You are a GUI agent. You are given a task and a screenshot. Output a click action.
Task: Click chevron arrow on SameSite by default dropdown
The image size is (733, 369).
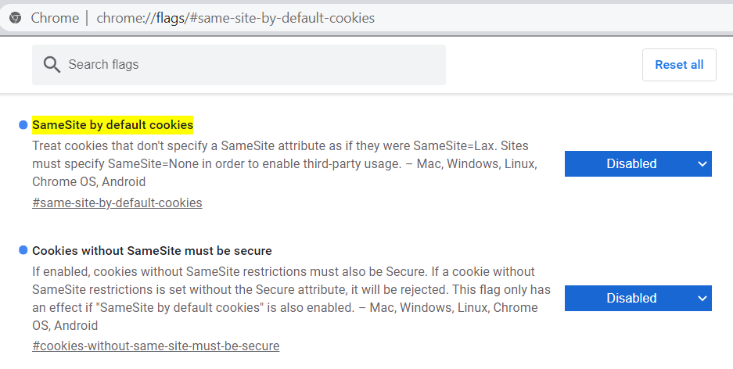click(x=702, y=164)
